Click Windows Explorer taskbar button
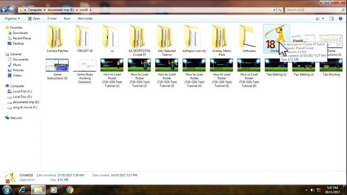 click(x=38, y=190)
